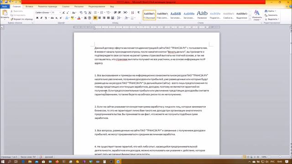Switch to Page Layout (Разметка страницы) tab

pos(47,6)
